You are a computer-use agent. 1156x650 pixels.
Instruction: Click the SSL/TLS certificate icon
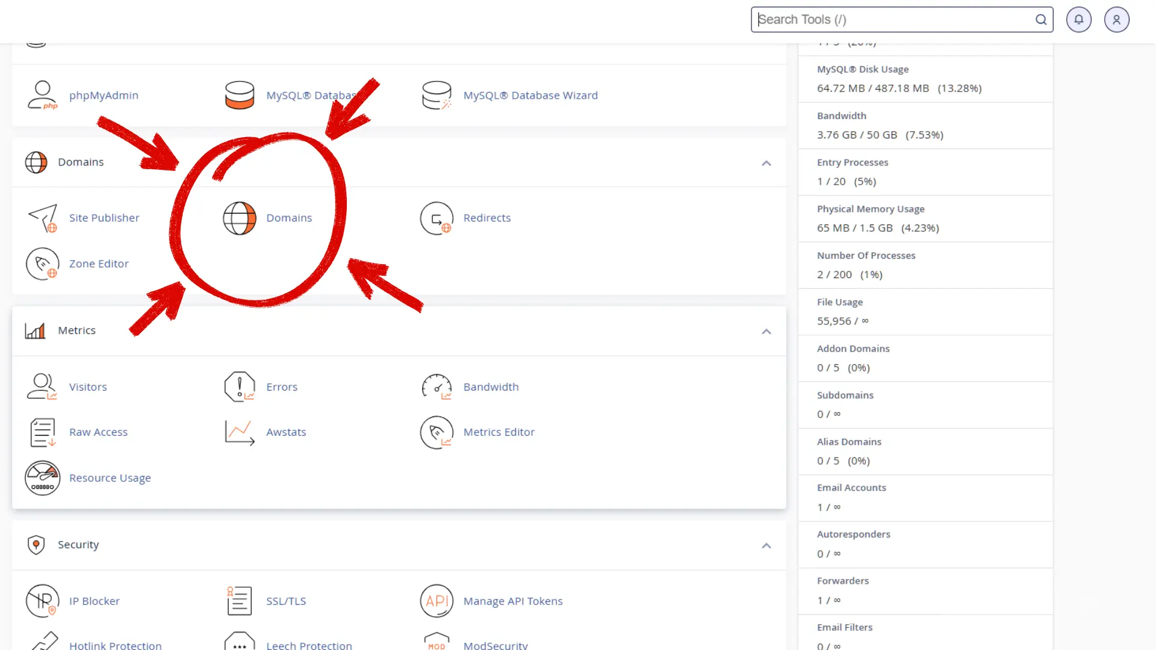pyautogui.click(x=239, y=601)
